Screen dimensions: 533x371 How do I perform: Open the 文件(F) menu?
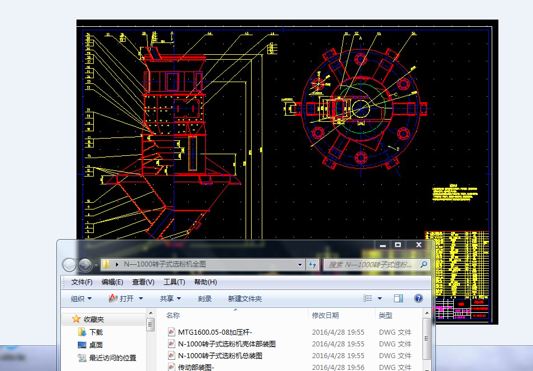click(82, 282)
